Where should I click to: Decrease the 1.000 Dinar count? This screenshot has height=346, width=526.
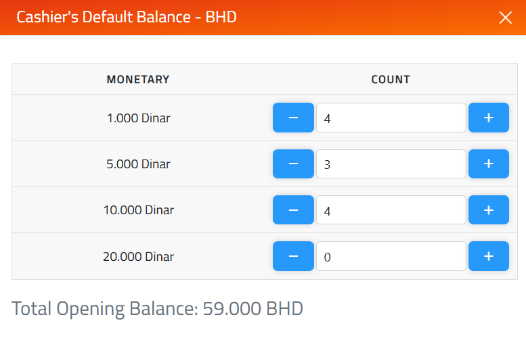coord(293,118)
